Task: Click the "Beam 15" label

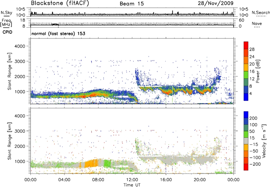Action: click(132, 4)
